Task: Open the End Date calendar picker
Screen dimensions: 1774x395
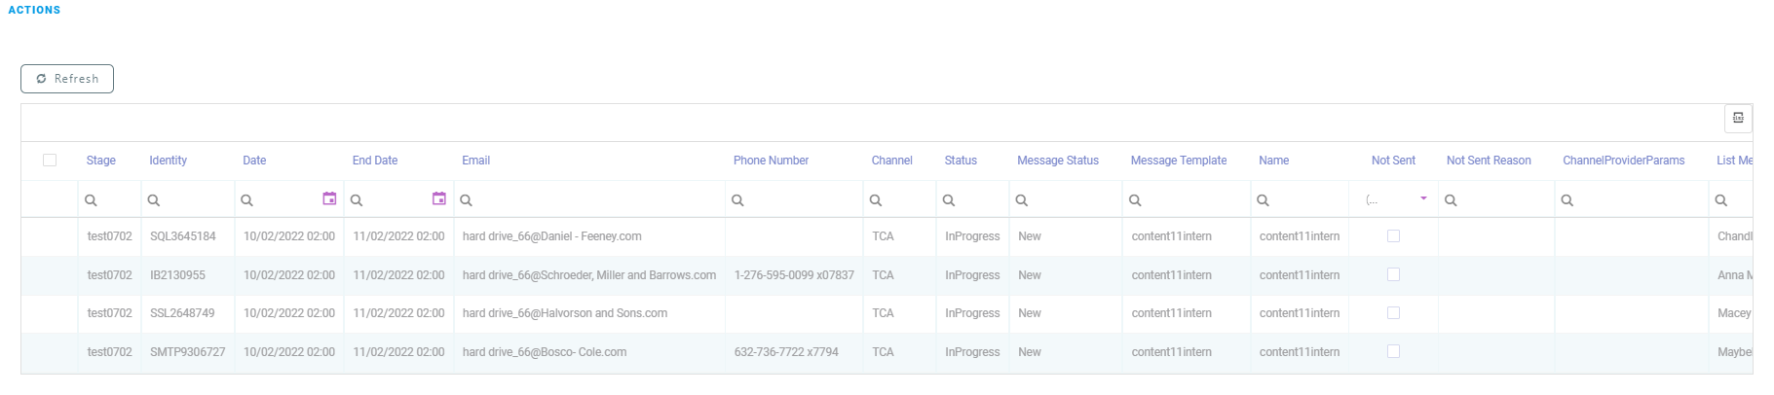Action: coord(439,198)
